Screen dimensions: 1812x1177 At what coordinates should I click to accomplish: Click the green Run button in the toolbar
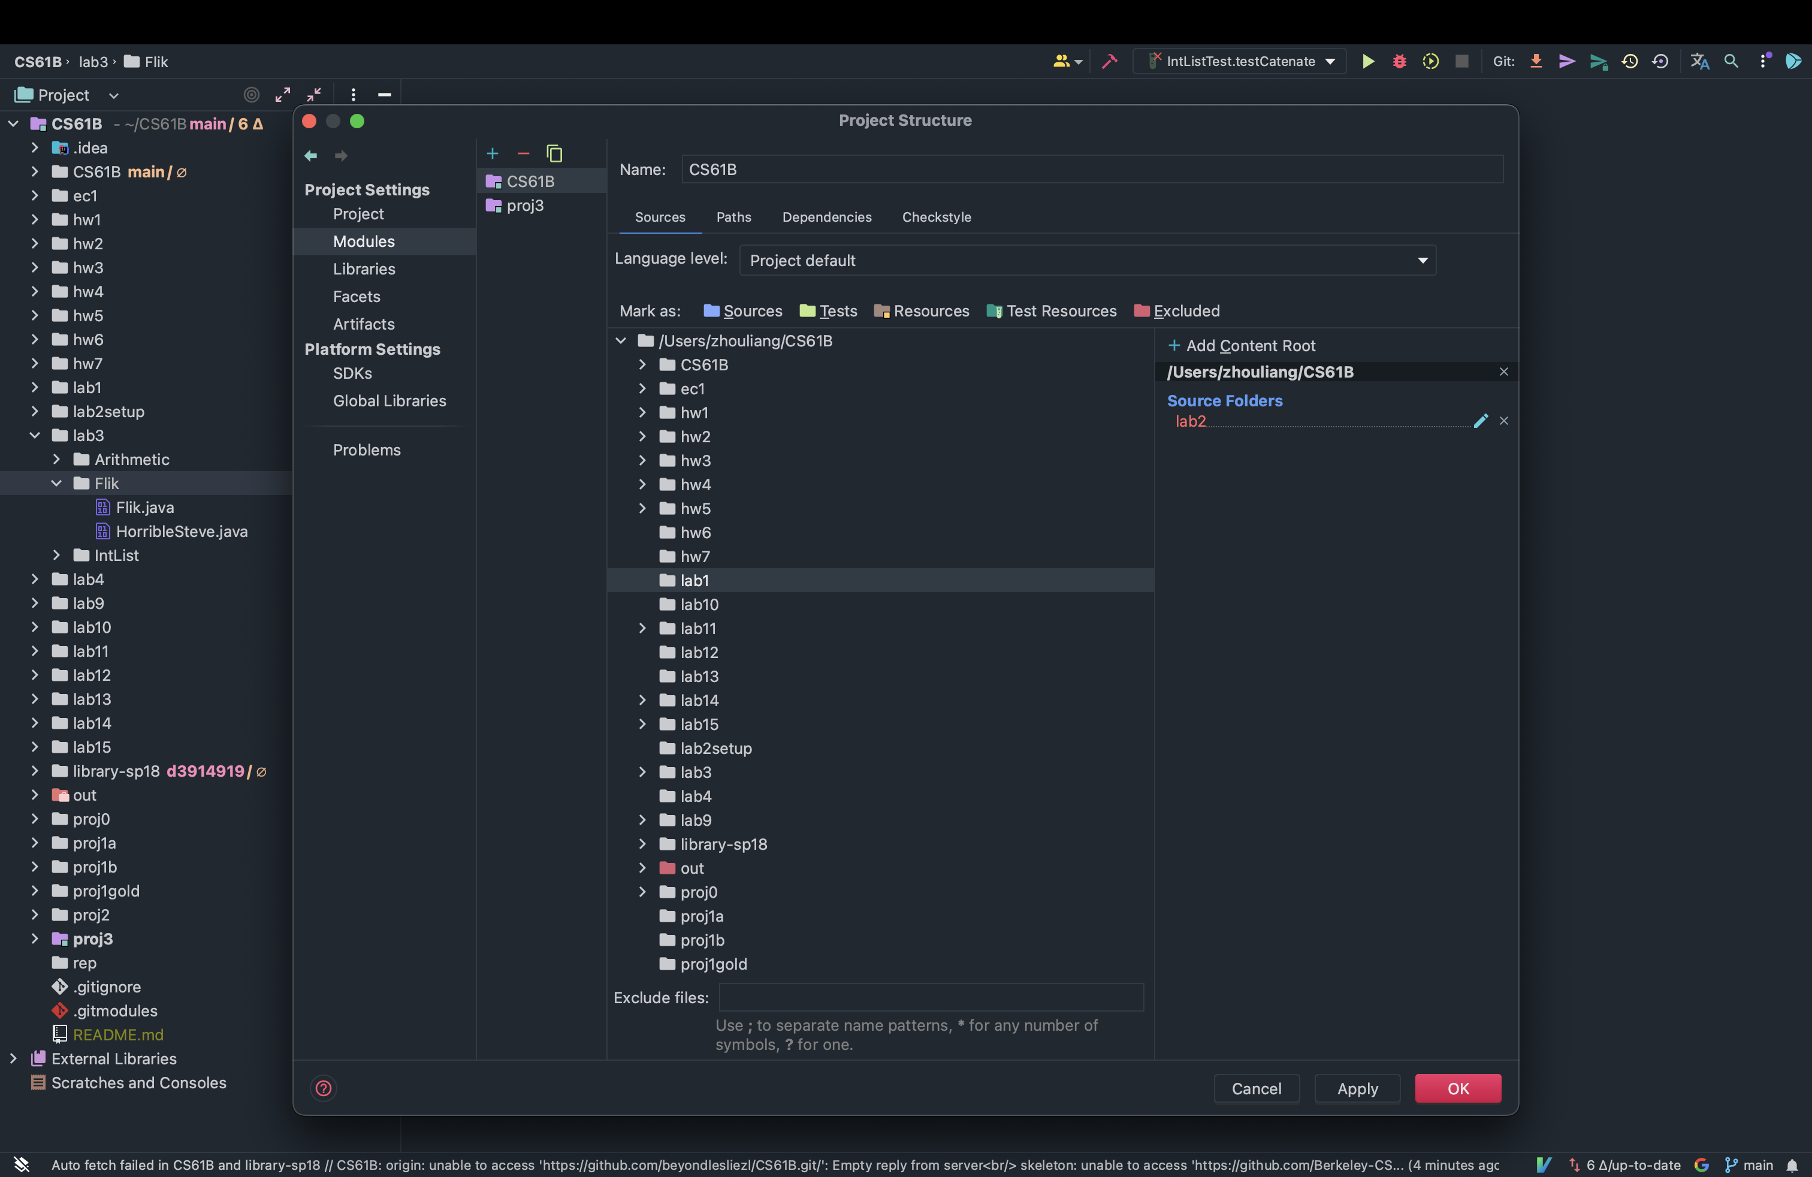tap(1368, 62)
